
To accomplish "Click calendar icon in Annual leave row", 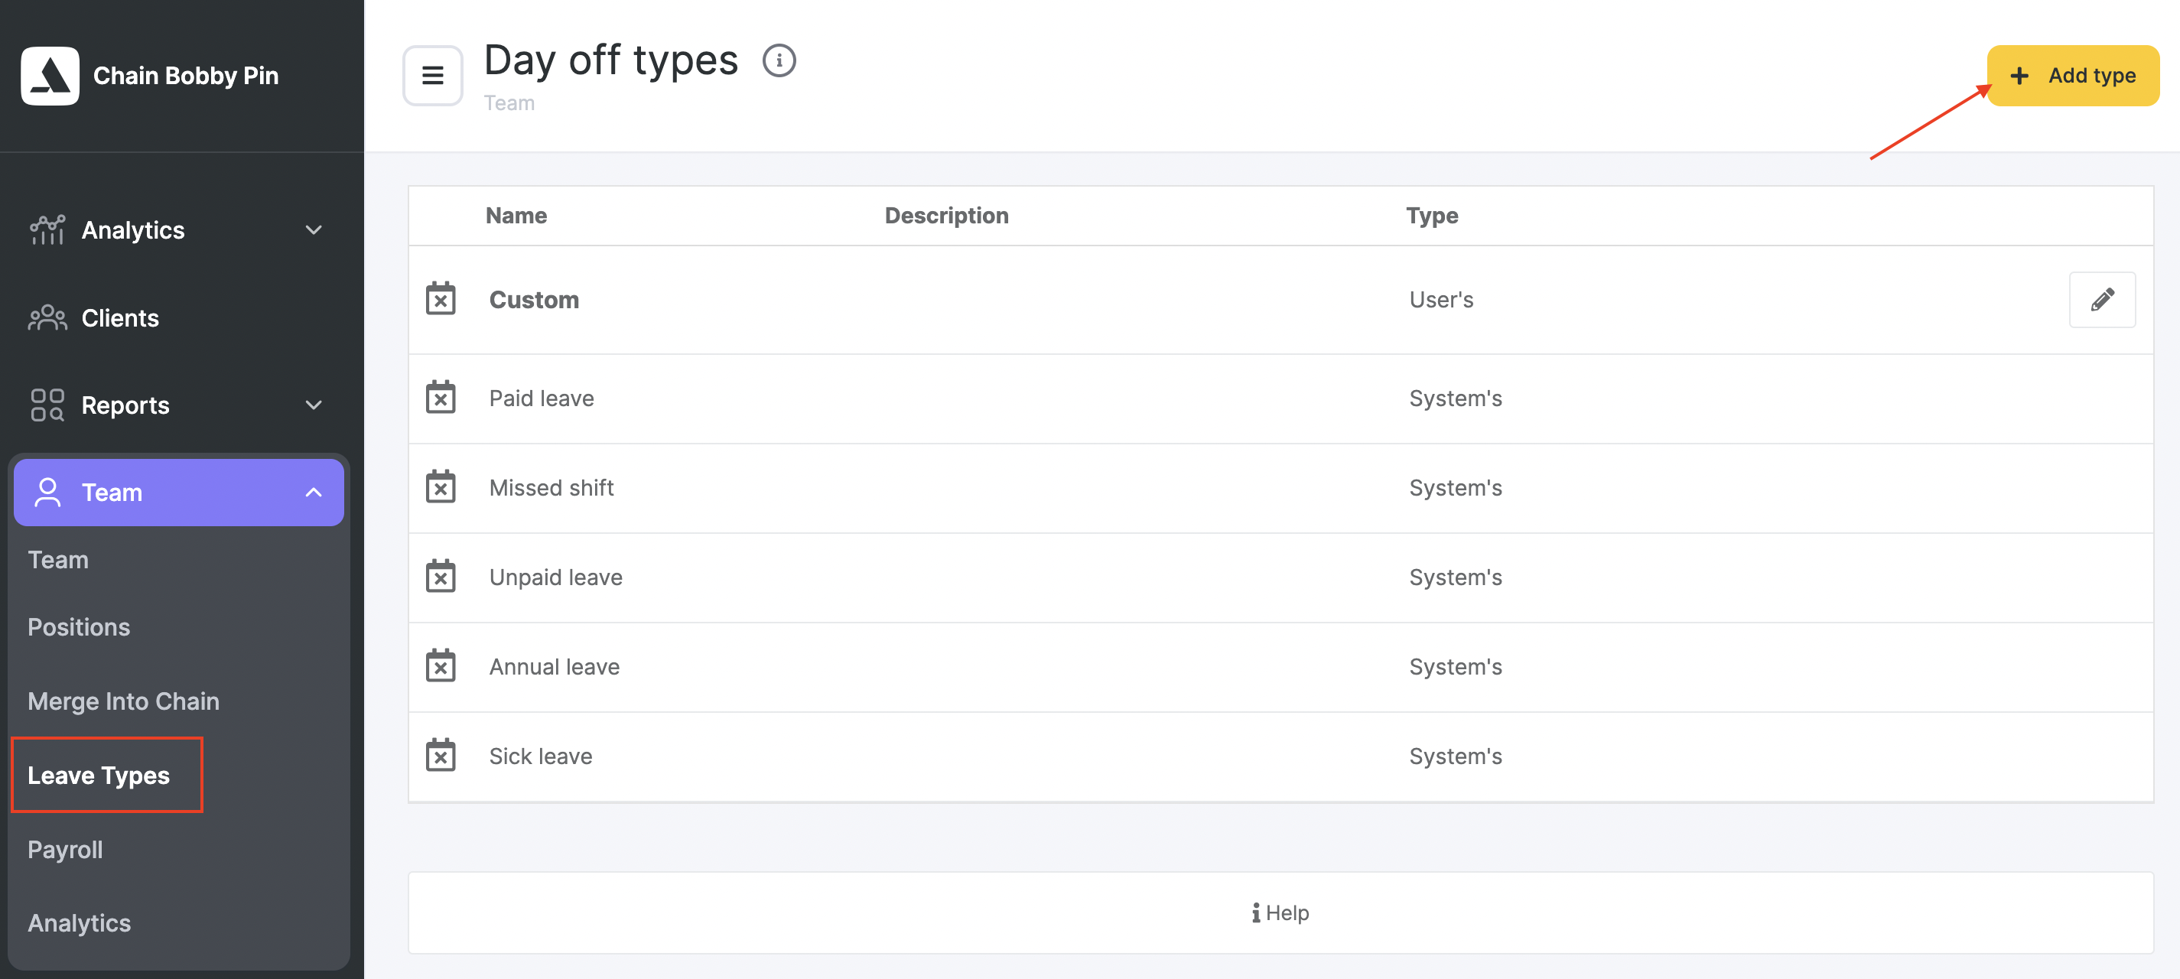I will pos(440,667).
